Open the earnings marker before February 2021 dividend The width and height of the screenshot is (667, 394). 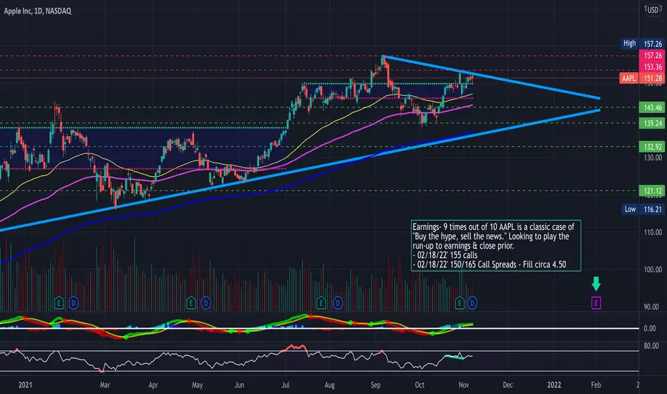click(x=59, y=303)
